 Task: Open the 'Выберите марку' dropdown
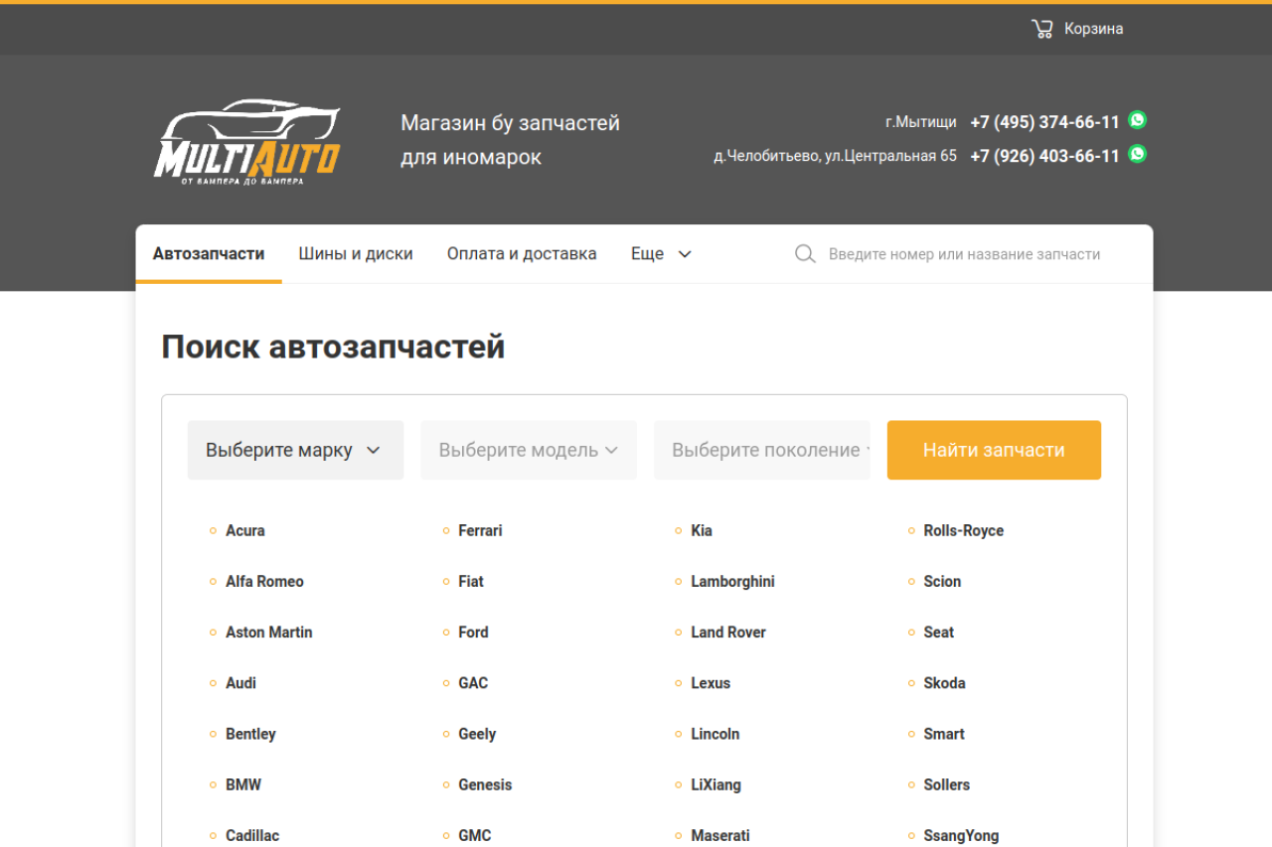(x=295, y=450)
